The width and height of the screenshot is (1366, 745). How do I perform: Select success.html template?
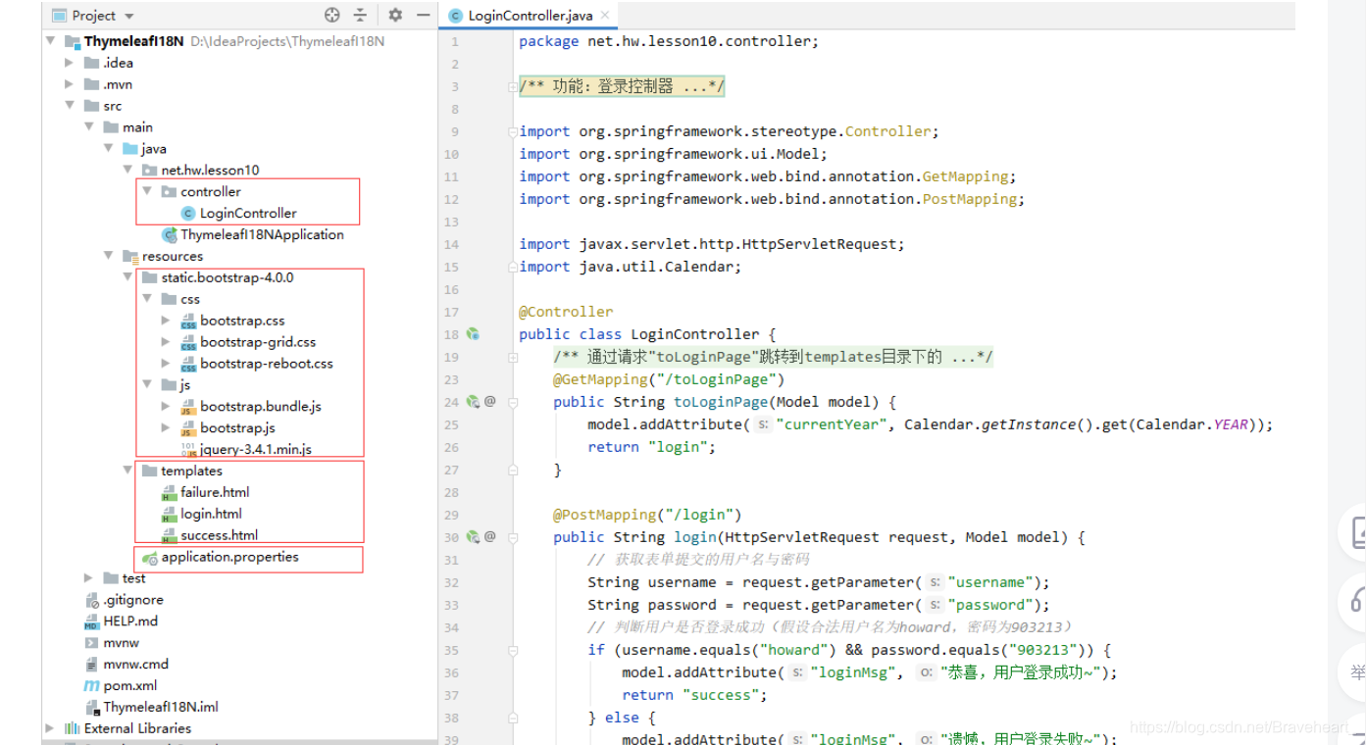pos(210,535)
